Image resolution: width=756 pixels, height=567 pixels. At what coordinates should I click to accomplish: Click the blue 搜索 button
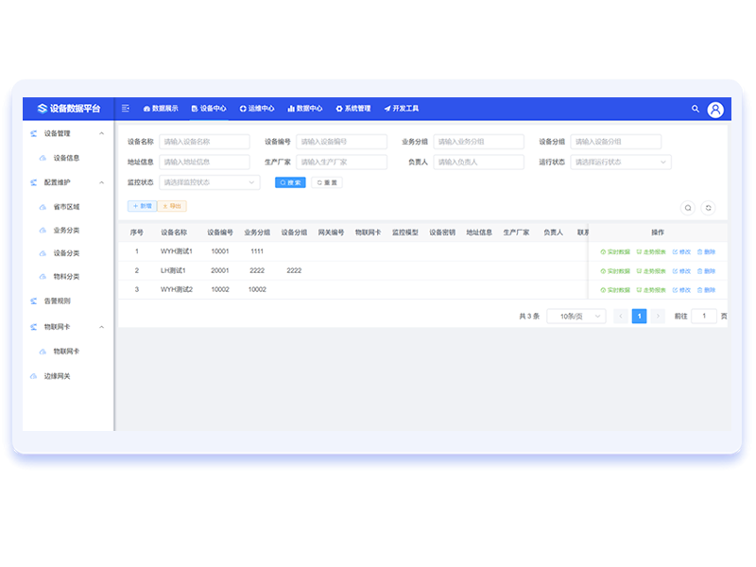290,182
